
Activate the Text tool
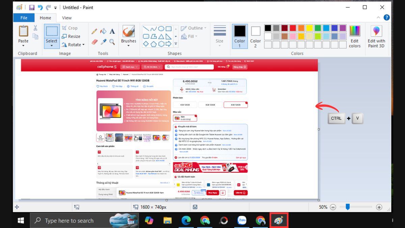tap(112, 31)
